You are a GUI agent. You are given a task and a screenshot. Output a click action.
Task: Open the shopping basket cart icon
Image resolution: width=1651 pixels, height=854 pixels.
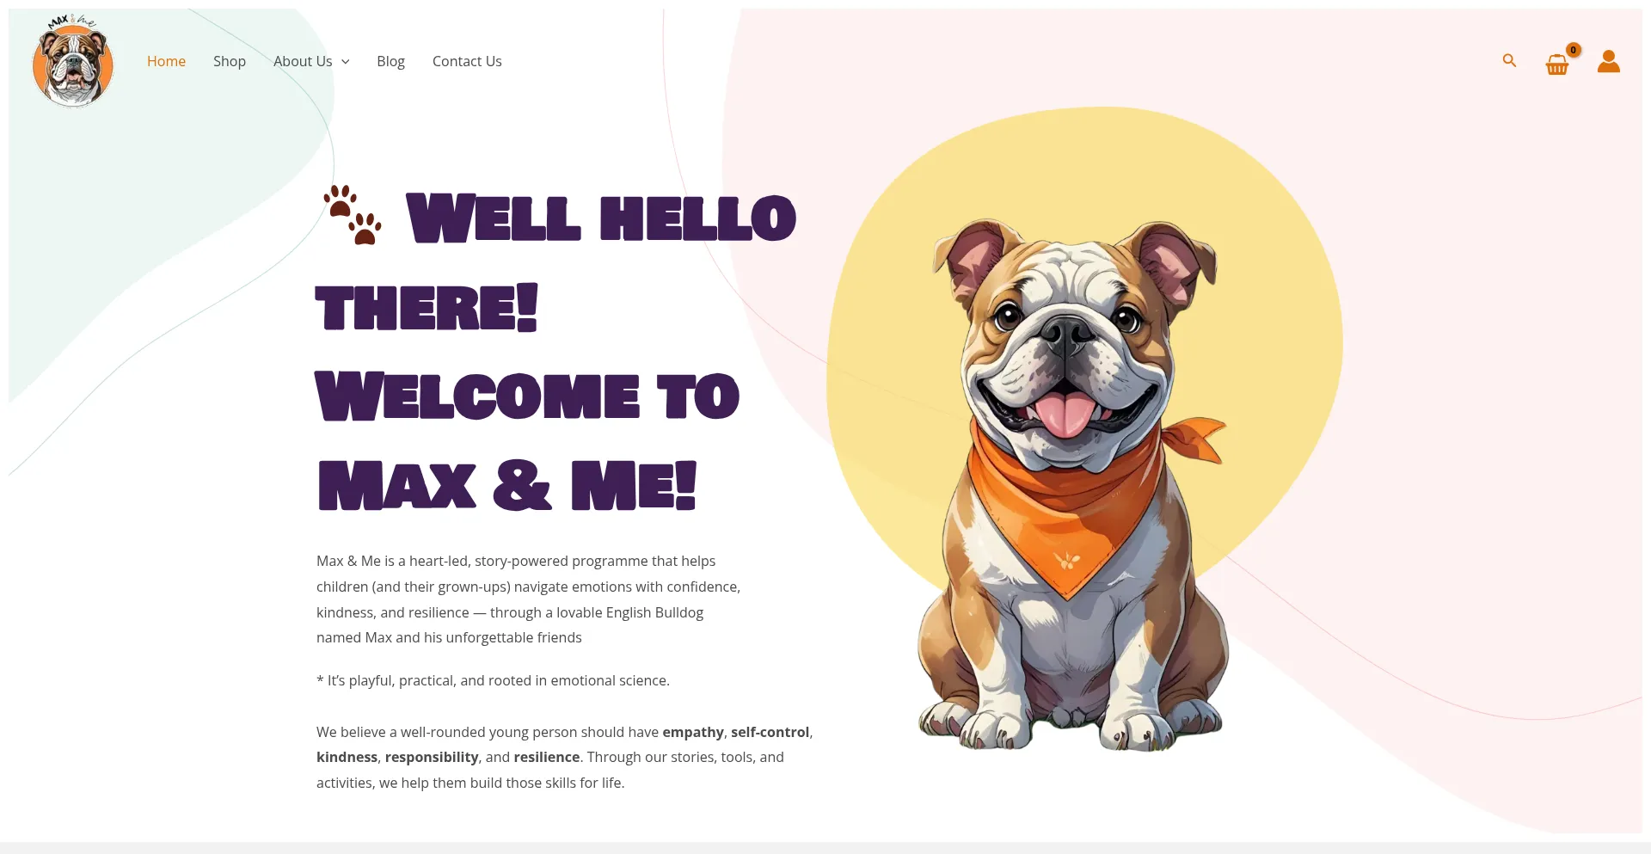[1557, 65]
